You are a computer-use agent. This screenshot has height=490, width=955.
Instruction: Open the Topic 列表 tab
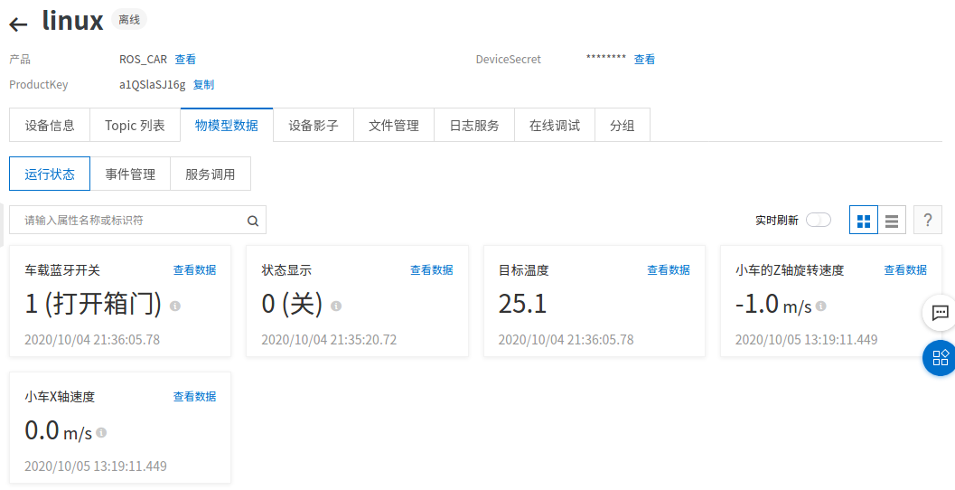coord(135,125)
